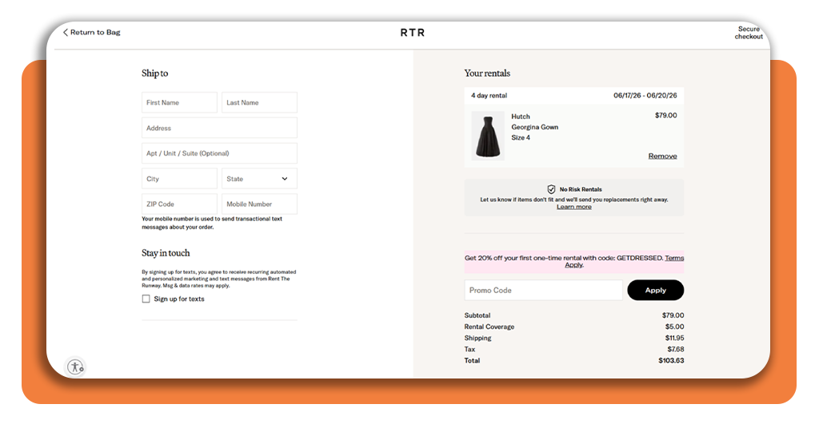The image size is (819, 428).
Task: Focus the Mobile Number field
Action: (x=259, y=204)
